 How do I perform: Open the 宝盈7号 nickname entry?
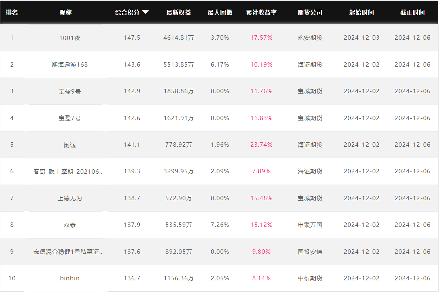pyautogui.click(x=70, y=118)
